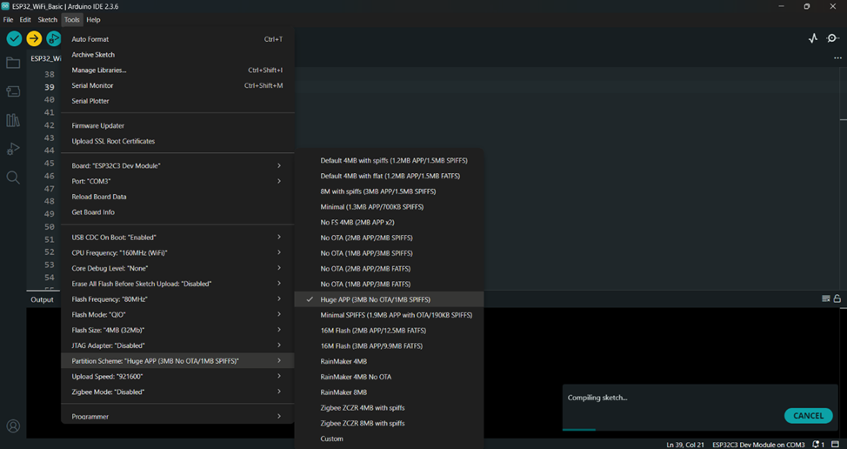The height and width of the screenshot is (449, 847).
Task: Click Reload Board Data entry
Action: coord(177,197)
